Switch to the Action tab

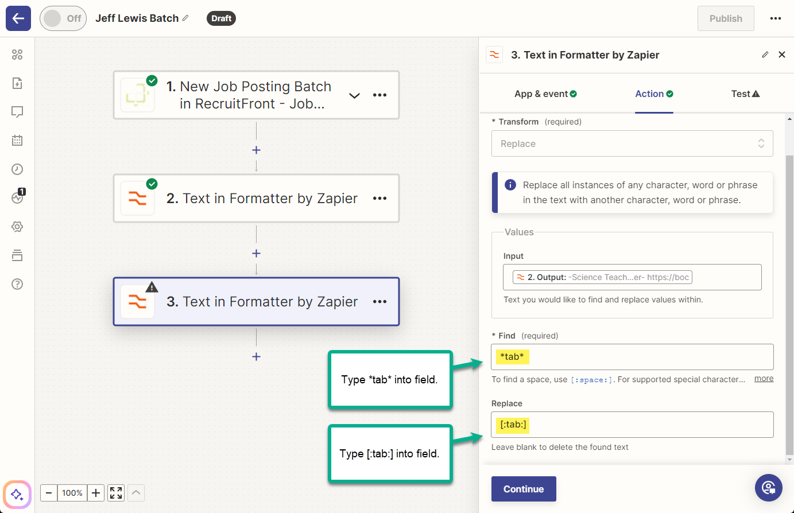click(654, 94)
